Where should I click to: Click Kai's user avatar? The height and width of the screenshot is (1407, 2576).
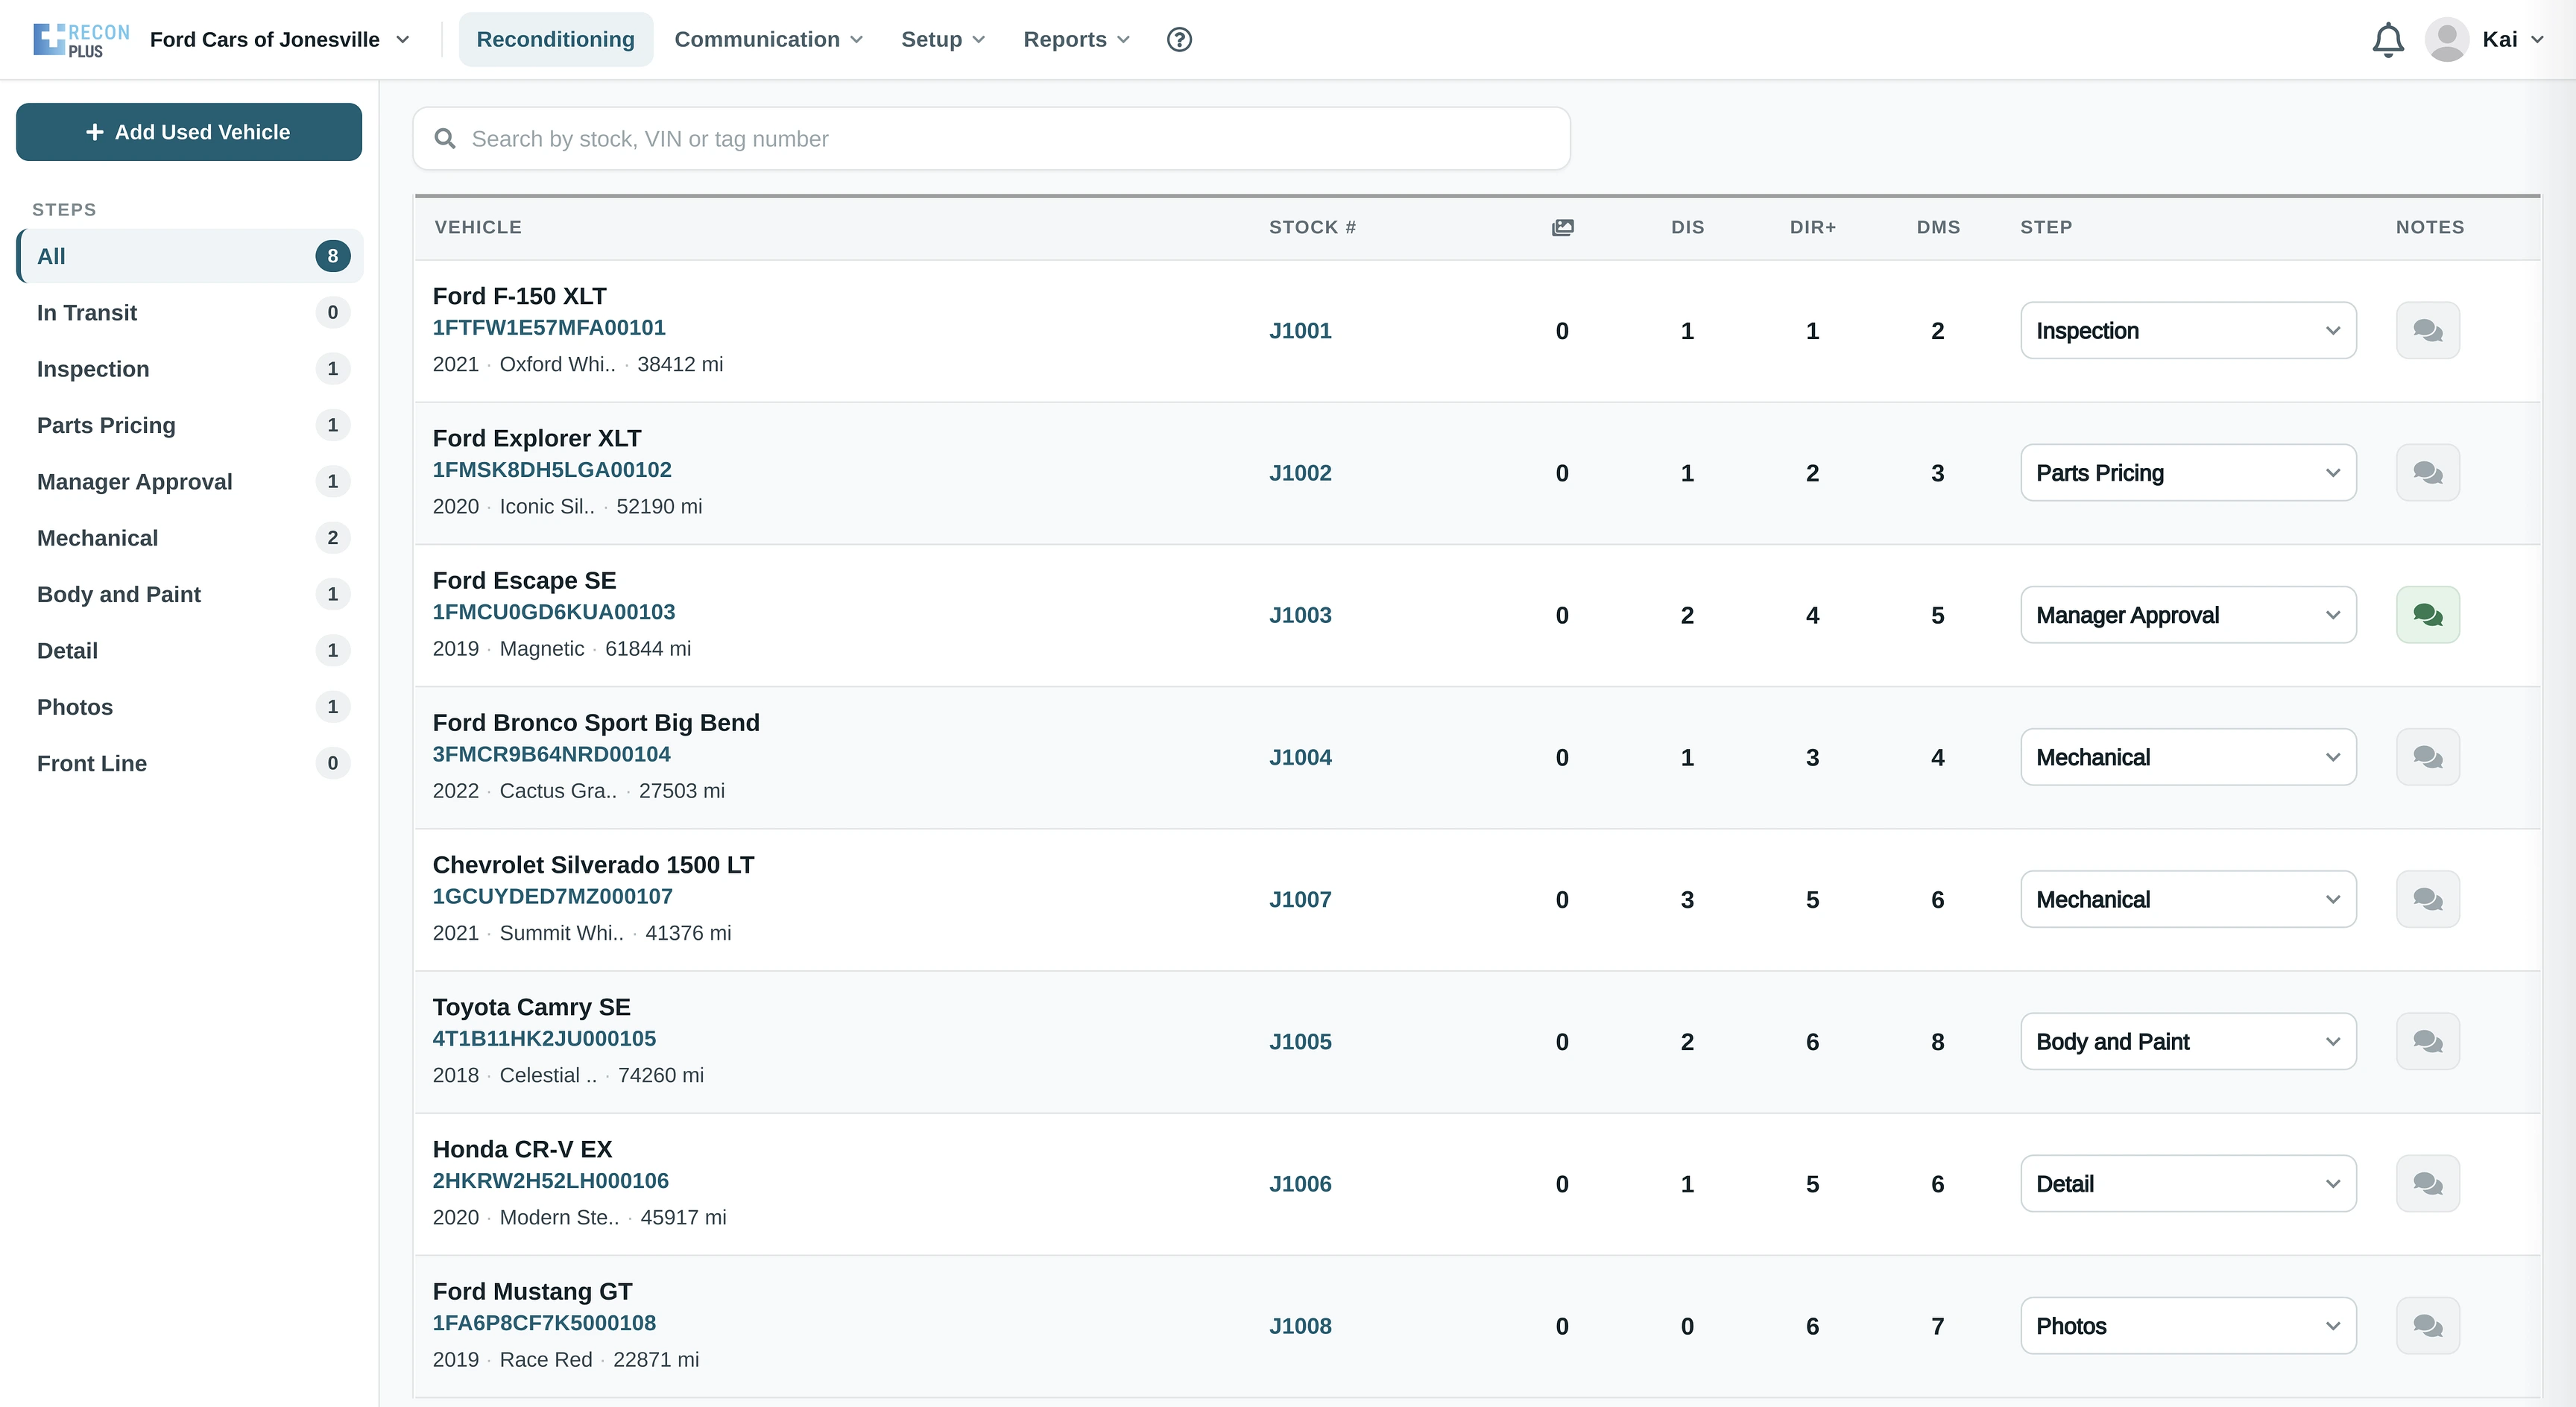2446,40
